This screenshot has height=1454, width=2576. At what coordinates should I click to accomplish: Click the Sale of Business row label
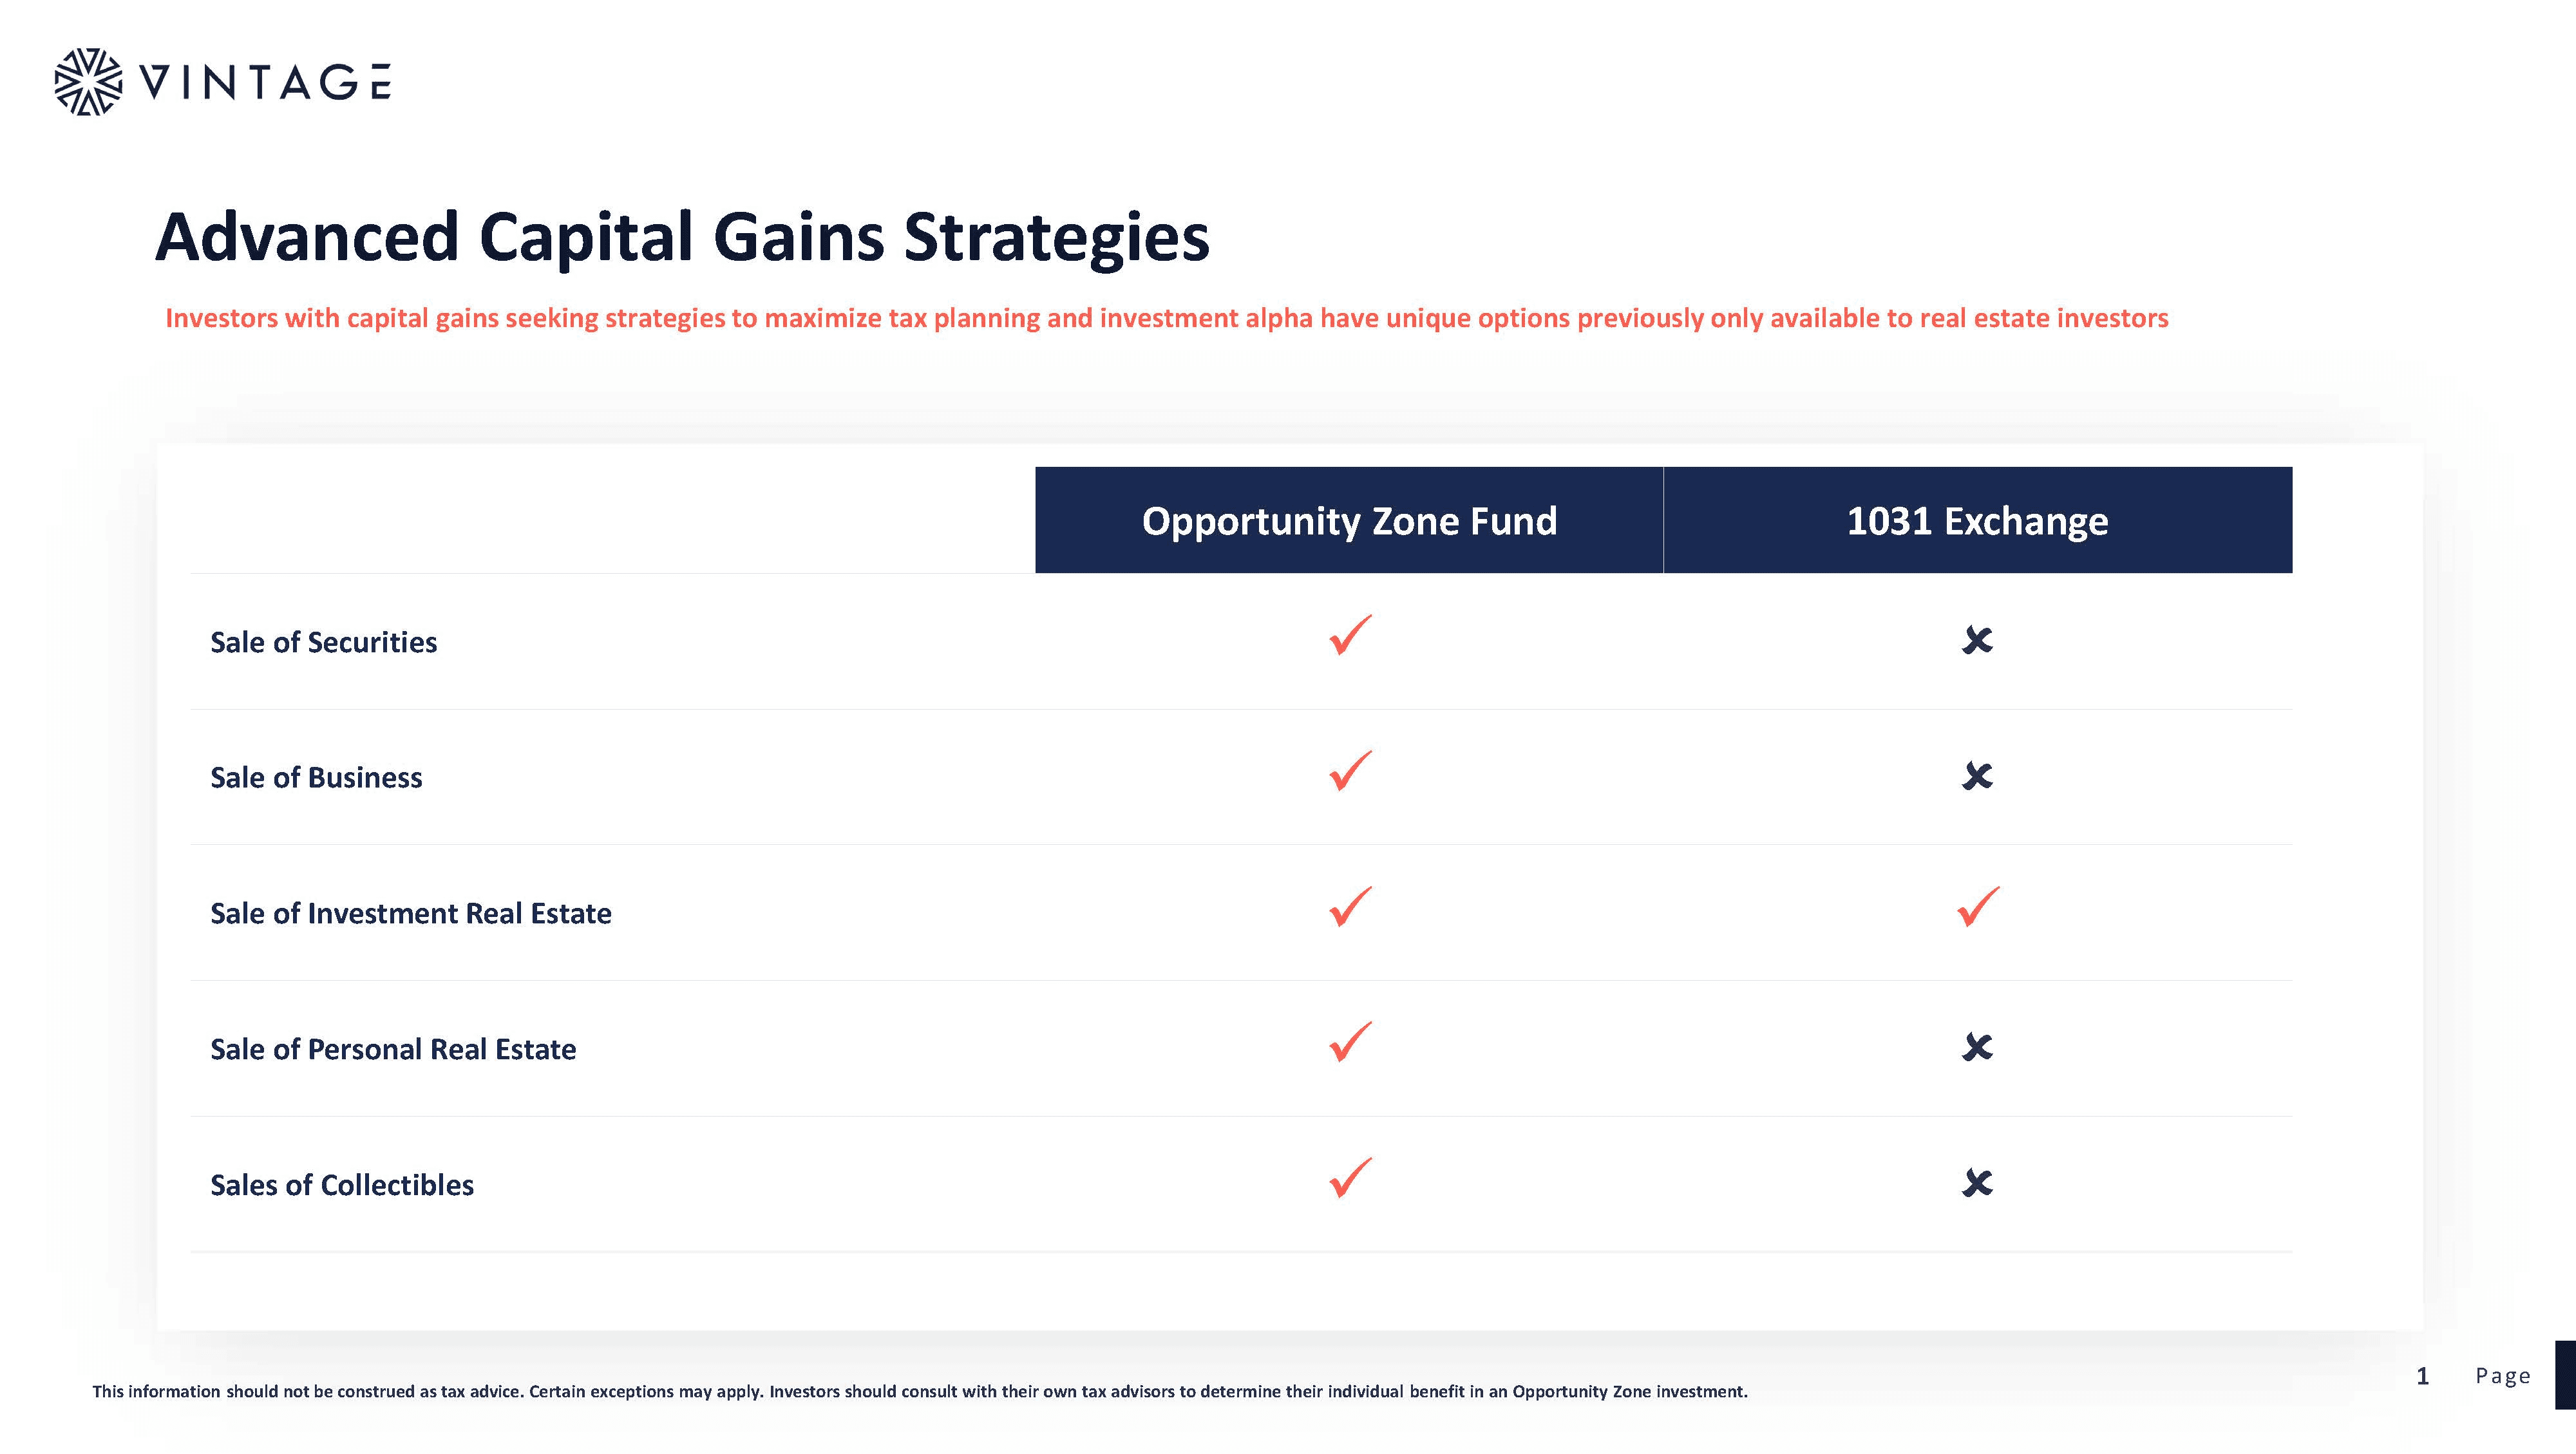pyautogui.click(x=316, y=778)
